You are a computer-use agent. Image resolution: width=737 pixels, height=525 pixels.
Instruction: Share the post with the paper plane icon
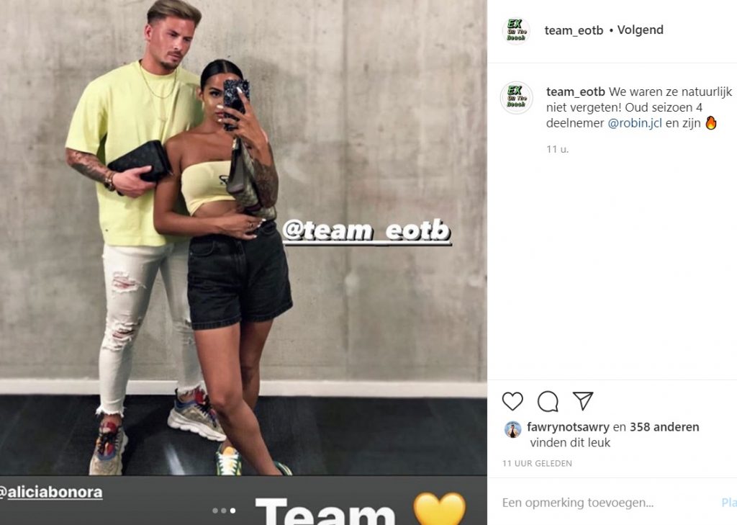(x=583, y=401)
